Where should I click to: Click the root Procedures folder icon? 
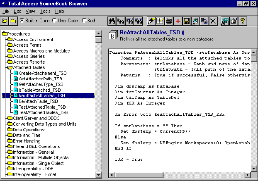(5, 33)
